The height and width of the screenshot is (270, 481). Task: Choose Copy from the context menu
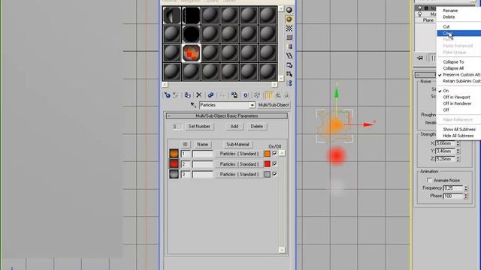point(459,33)
